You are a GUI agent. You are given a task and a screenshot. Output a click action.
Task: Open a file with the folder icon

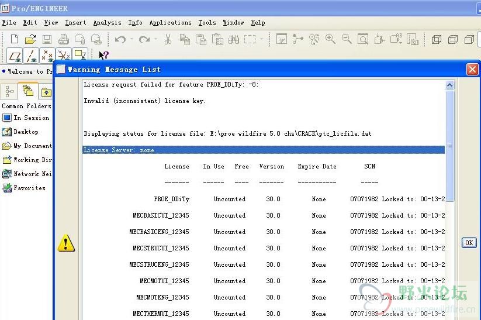coord(30,39)
